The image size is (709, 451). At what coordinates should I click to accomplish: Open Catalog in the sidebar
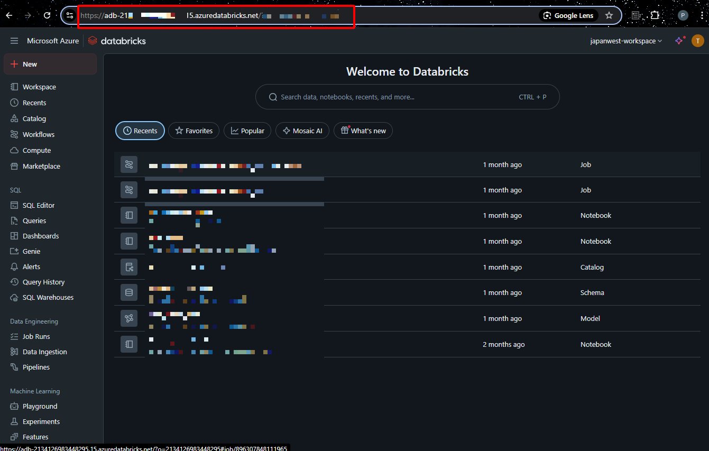pos(34,118)
